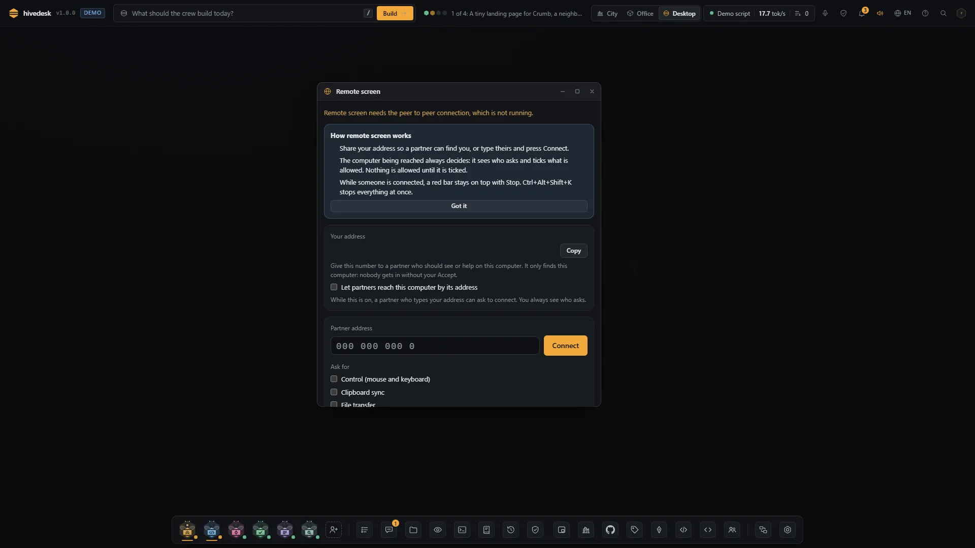Click the Got it button
The height and width of the screenshot is (548, 975).
coord(459,206)
